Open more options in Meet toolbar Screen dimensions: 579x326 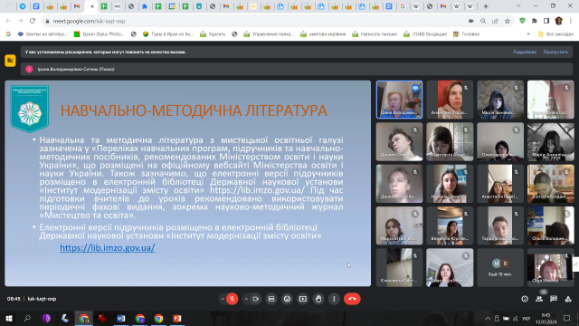tap(334, 299)
